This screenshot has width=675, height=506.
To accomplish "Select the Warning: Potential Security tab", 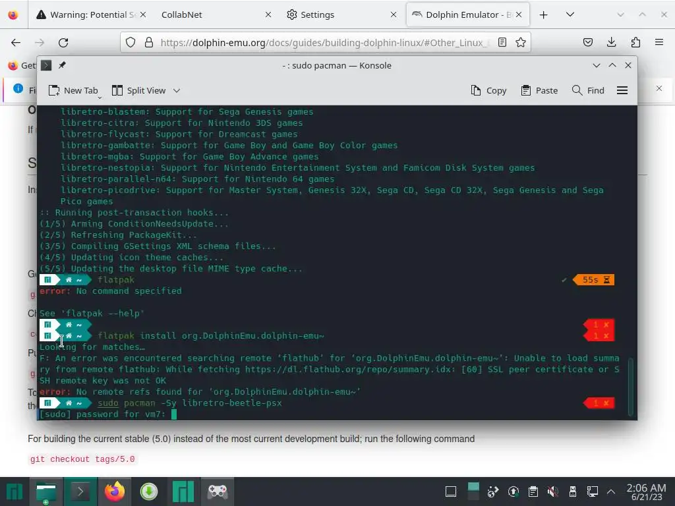I will [91, 14].
